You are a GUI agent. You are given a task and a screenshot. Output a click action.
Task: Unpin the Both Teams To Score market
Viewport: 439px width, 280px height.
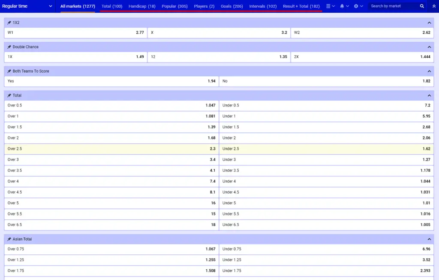click(x=9, y=71)
